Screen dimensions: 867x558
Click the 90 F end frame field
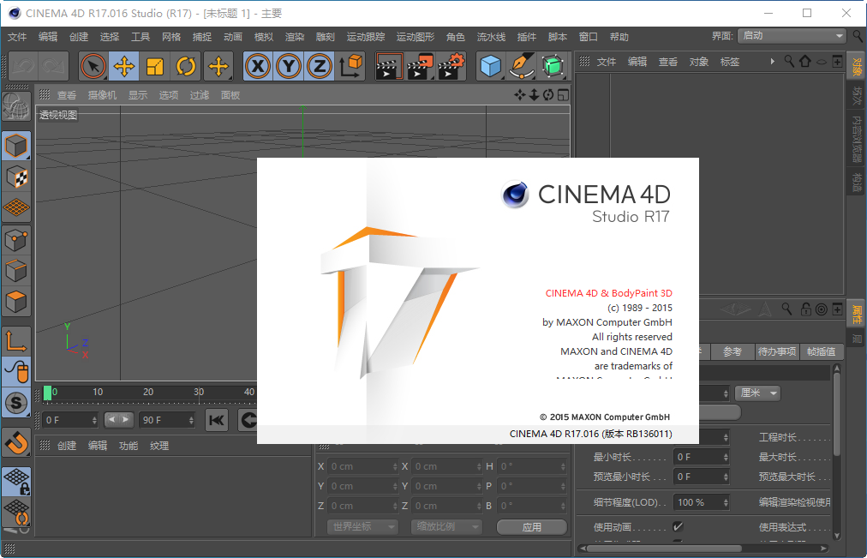167,420
